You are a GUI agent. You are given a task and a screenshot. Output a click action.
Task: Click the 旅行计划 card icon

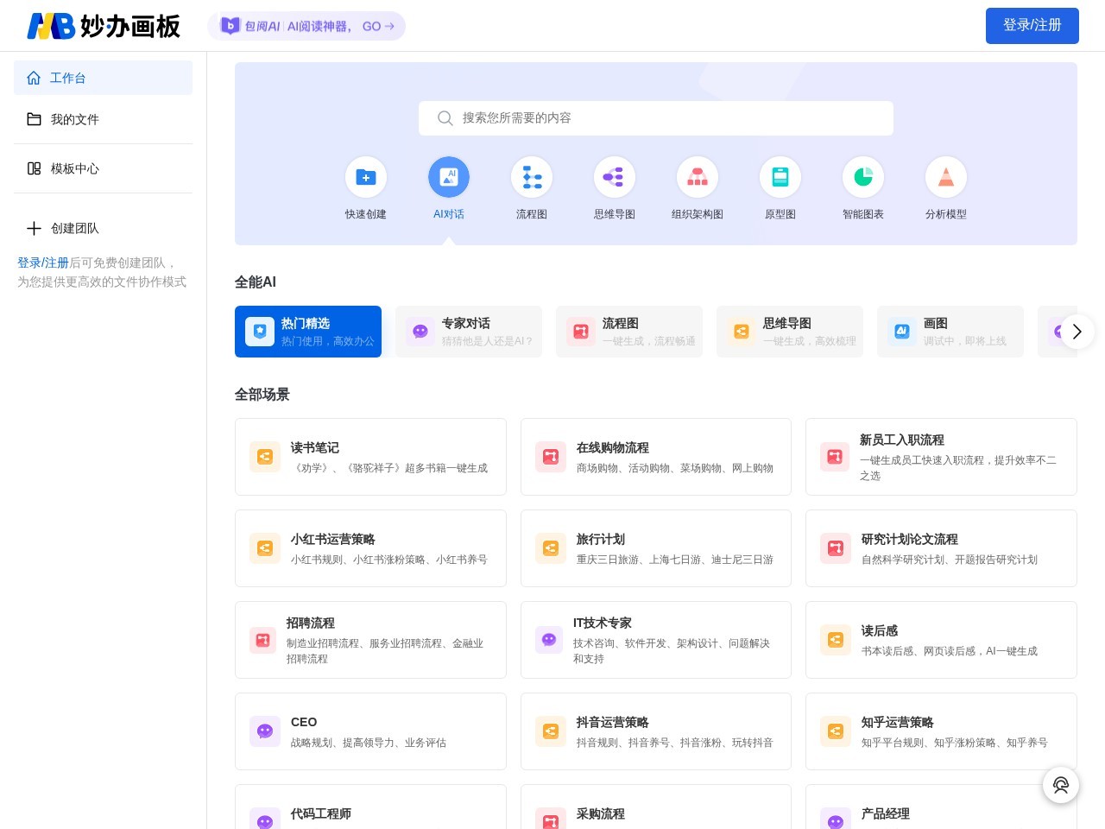551,548
